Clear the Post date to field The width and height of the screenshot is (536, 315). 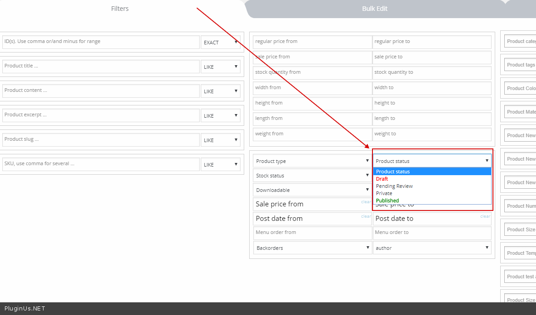485,216
